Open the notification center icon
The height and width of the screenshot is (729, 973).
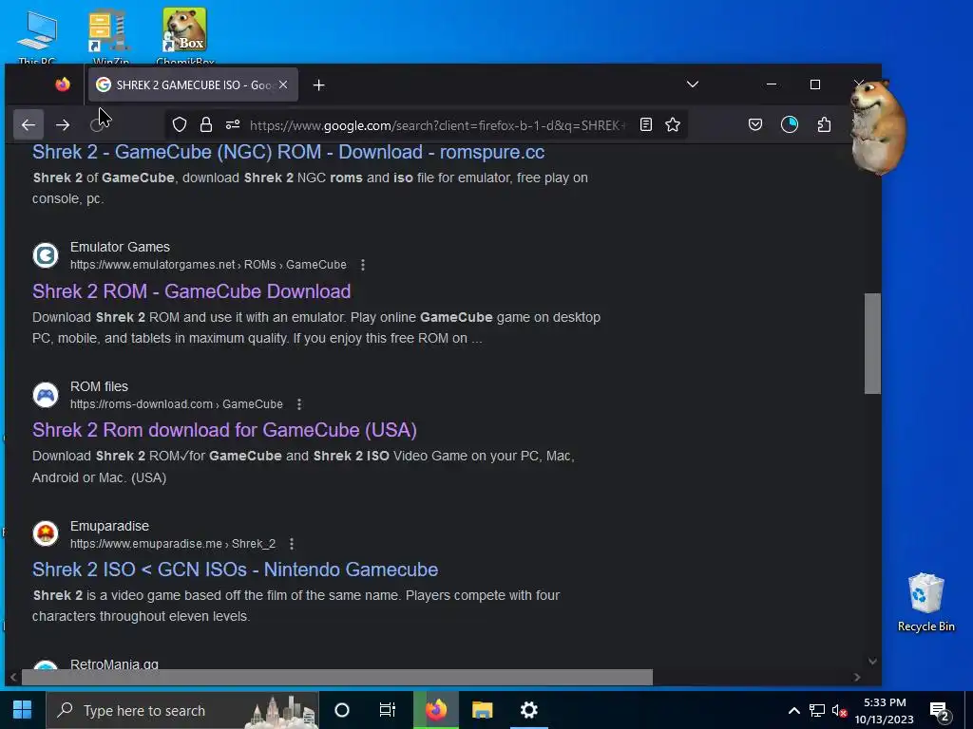point(939,710)
